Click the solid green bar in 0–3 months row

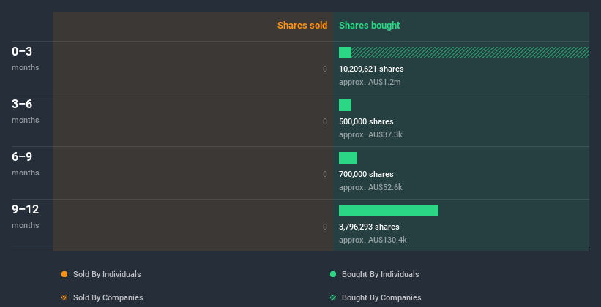point(345,53)
